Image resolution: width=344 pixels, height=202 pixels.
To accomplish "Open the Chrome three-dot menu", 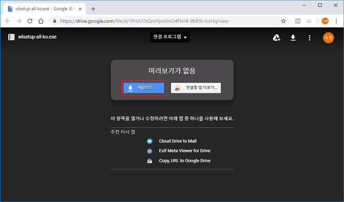I will pyautogui.click(x=336, y=21).
